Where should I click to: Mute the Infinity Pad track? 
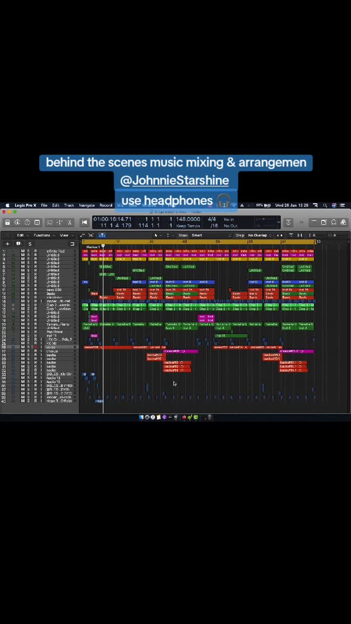22,252
